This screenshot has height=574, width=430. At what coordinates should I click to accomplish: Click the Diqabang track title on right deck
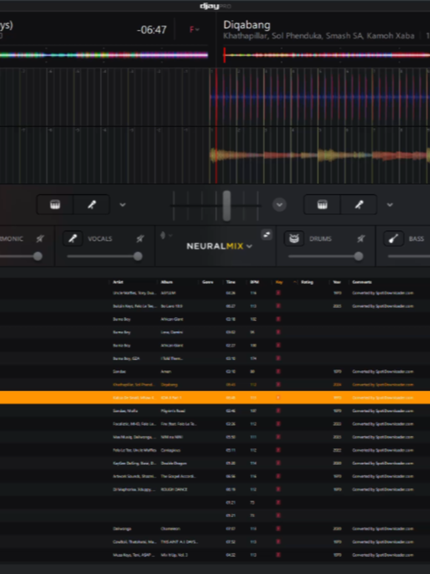click(247, 25)
